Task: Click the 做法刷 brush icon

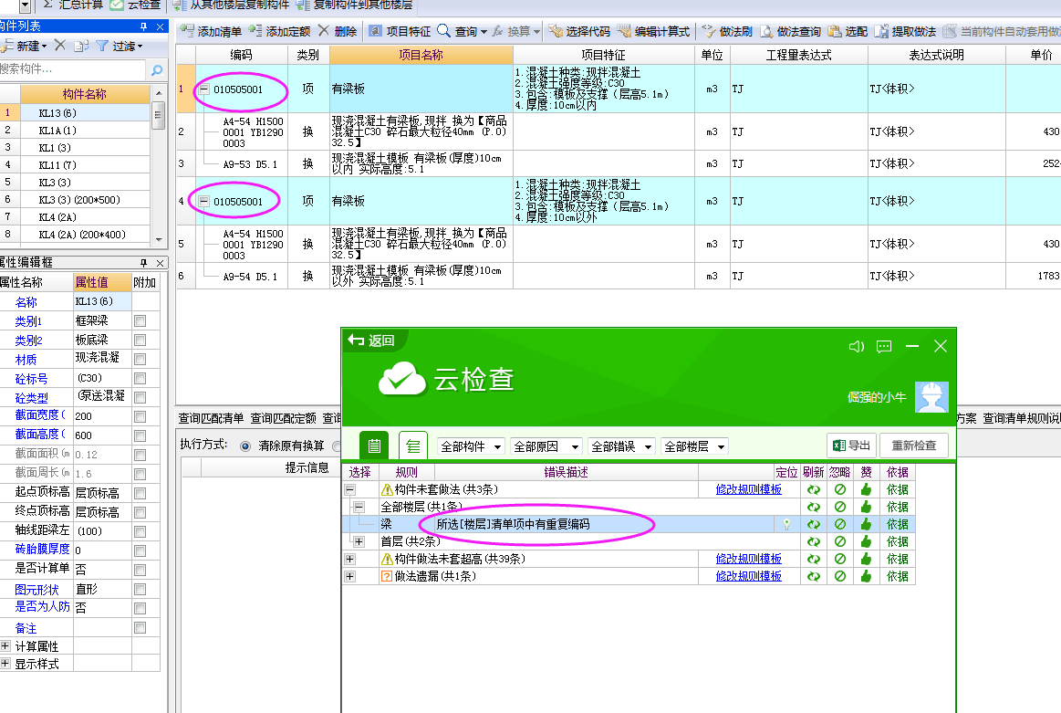Action: (709, 31)
